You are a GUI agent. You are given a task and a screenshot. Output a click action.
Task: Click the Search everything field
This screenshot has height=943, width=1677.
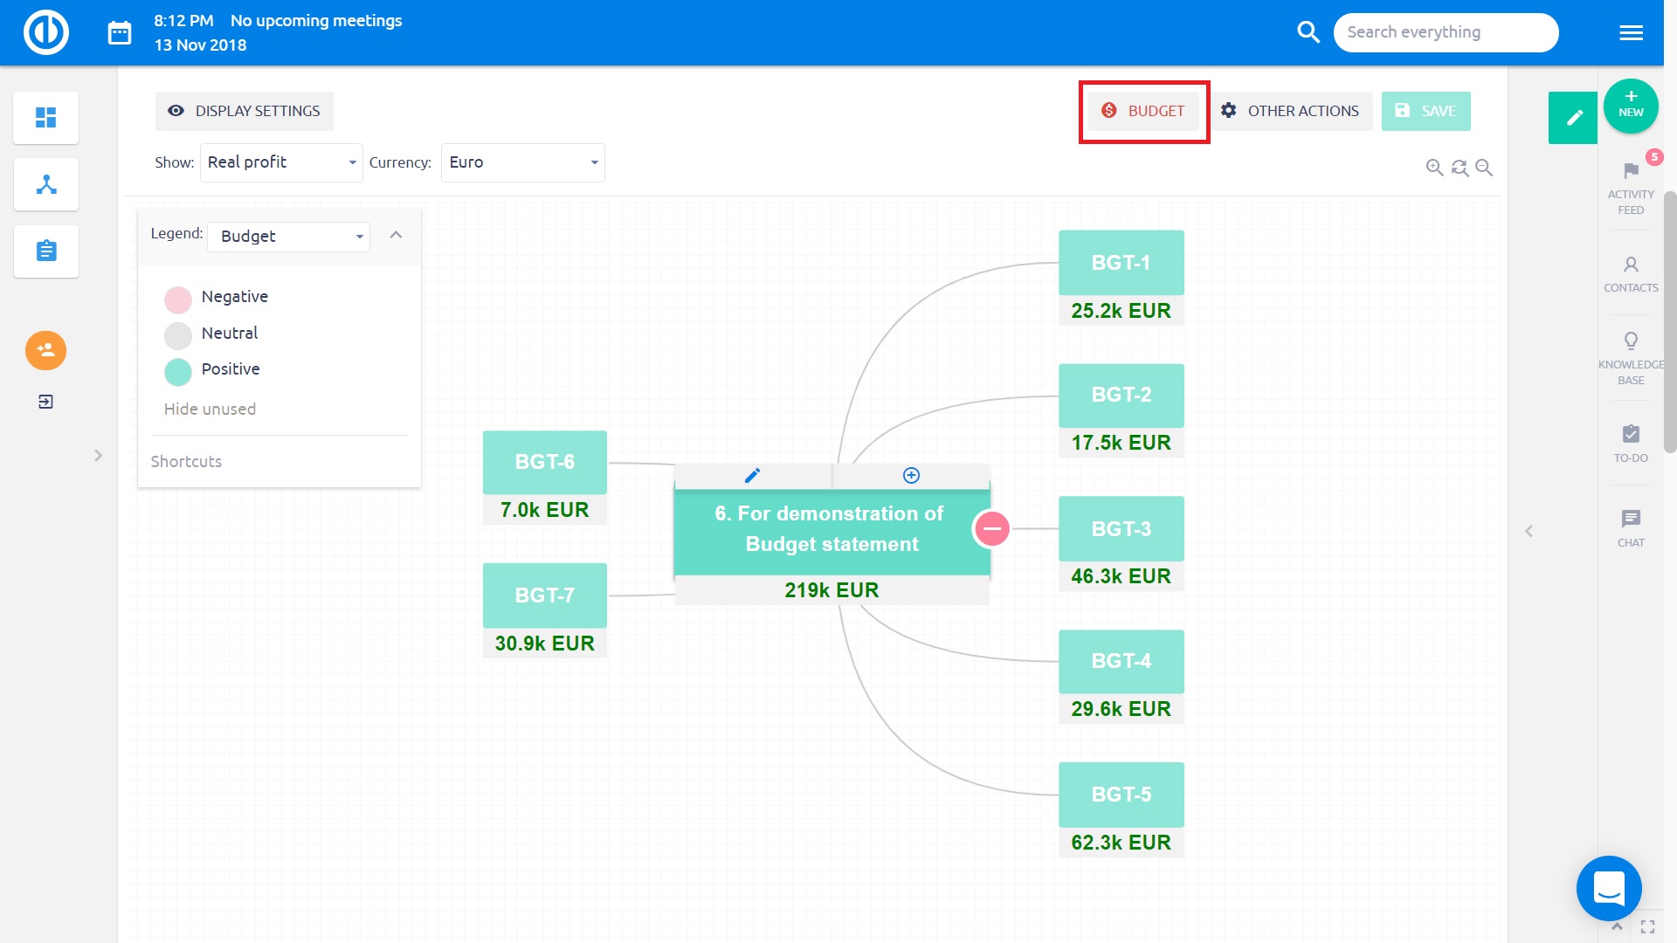coord(1446,32)
